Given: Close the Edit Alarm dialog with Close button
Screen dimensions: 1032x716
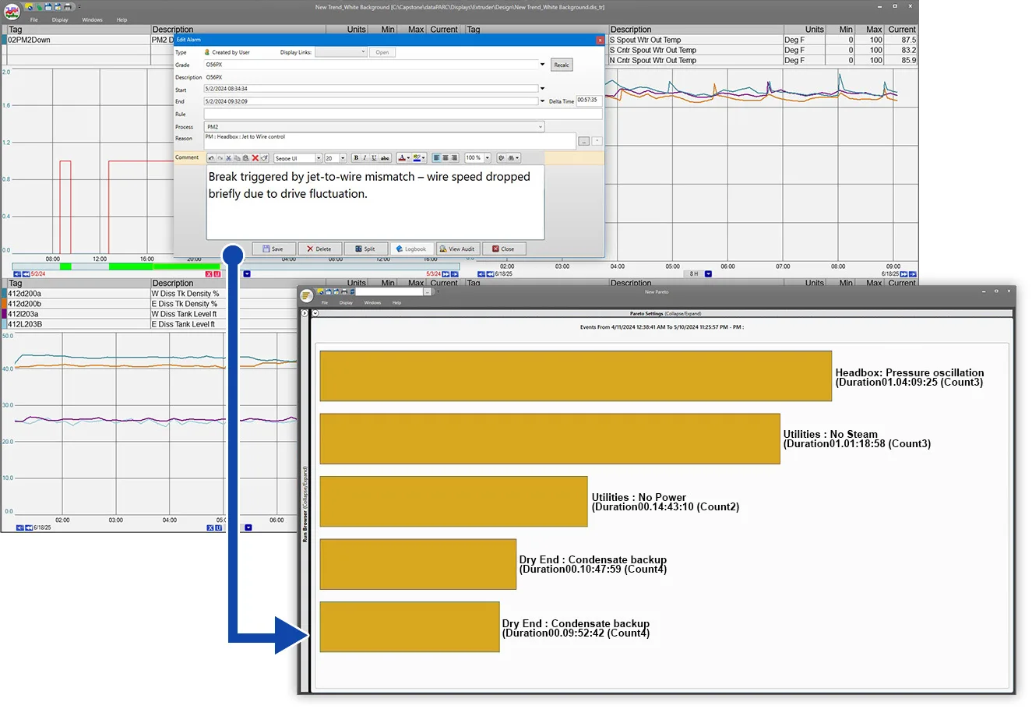Looking at the screenshot, I should point(504,249).
